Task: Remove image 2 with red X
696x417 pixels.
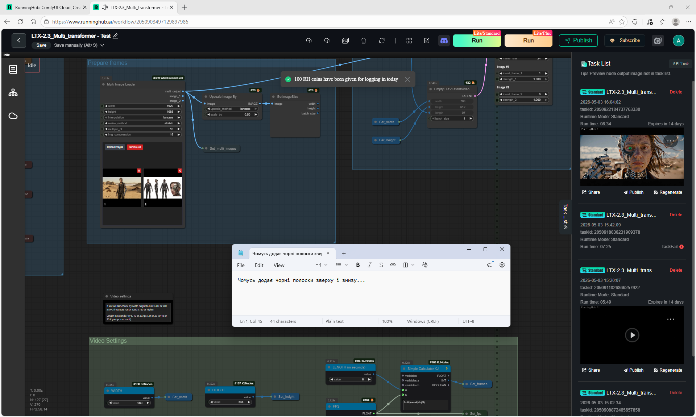Action: tap(179, 171)
